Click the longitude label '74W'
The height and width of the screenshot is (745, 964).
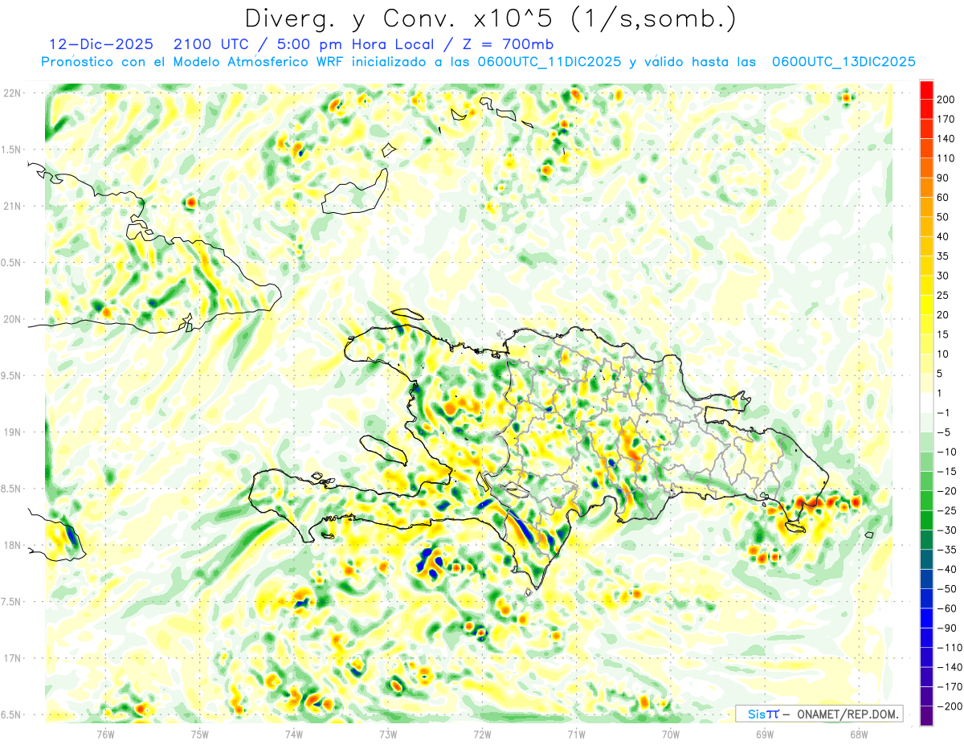[294, 734]
